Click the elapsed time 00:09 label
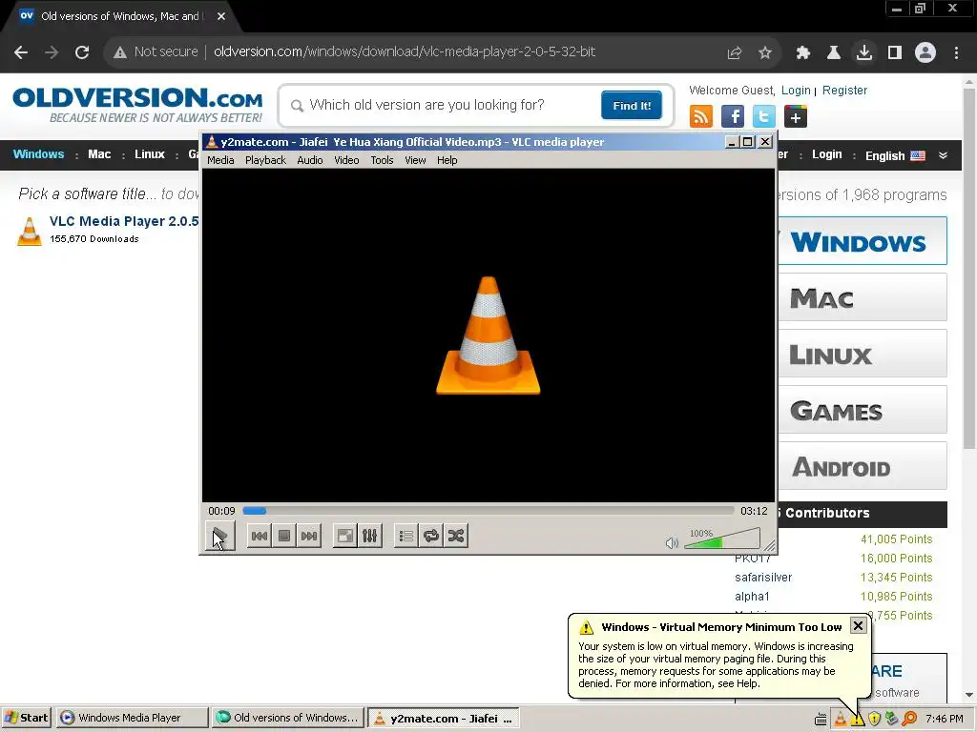 pyautogui.click(x=221, y=511)
